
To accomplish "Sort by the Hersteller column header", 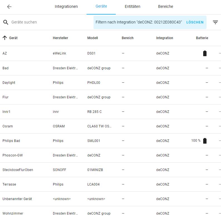I will (x=60, y=38).
